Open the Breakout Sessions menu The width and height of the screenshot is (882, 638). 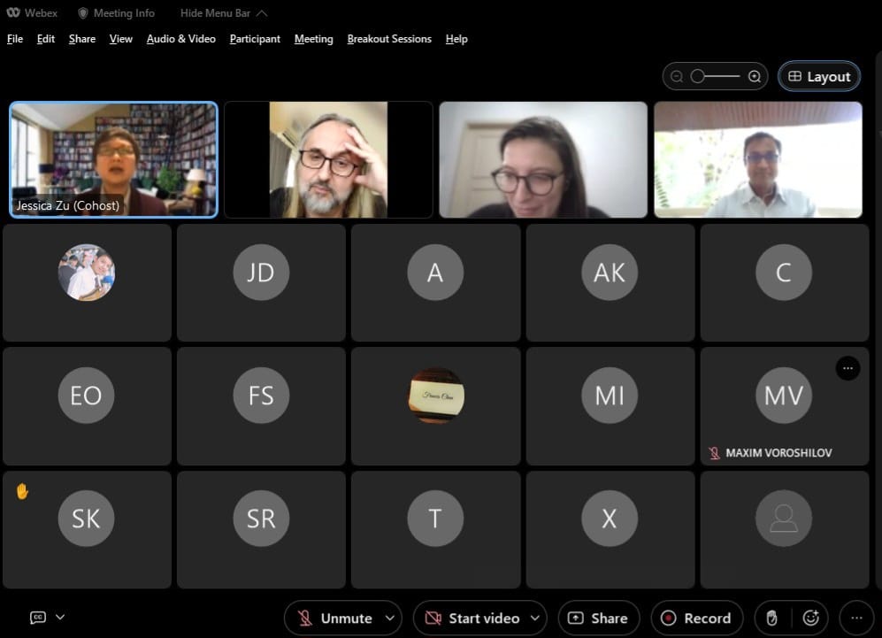389,39
